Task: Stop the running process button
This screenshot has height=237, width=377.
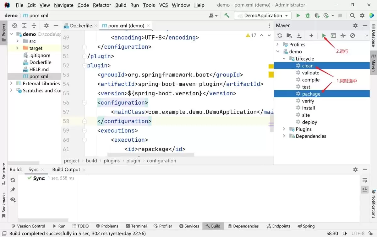Action: (340, 15)
